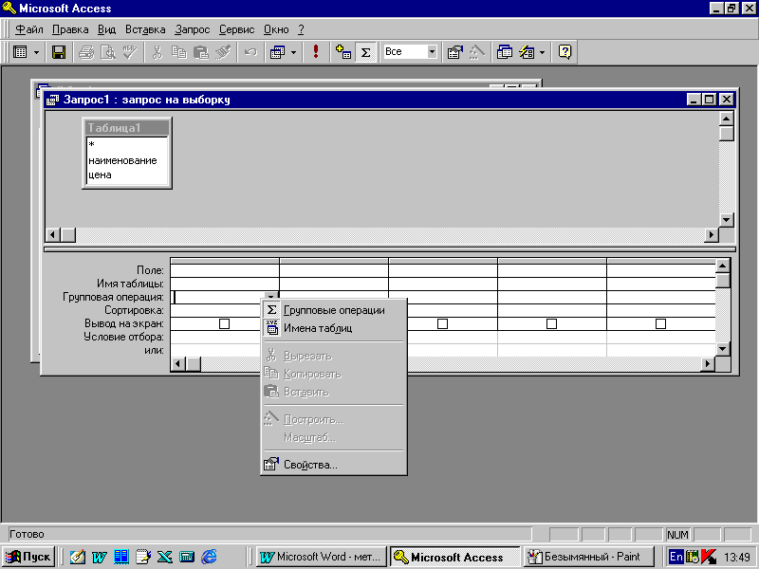The width and height of the screenshot is (759, 569).
Task: Click table pane vertical scroll down arrow
Action: click(x=726, y=220)
